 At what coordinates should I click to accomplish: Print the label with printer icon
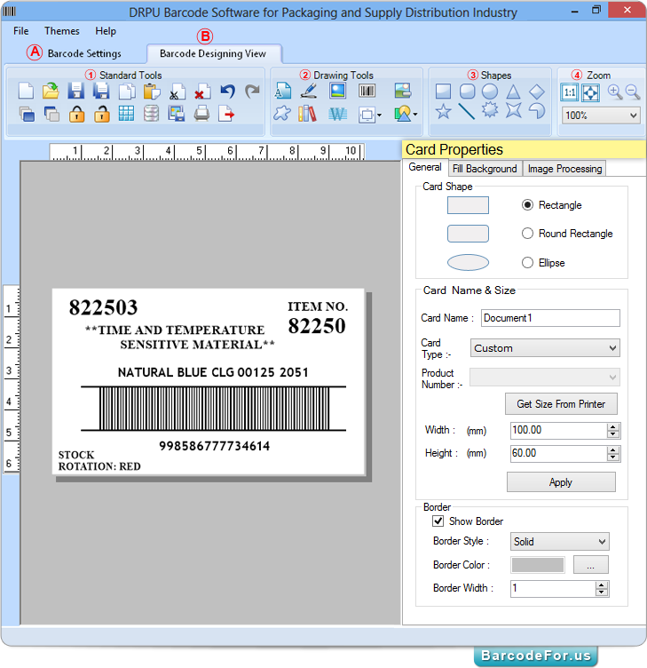201,114
